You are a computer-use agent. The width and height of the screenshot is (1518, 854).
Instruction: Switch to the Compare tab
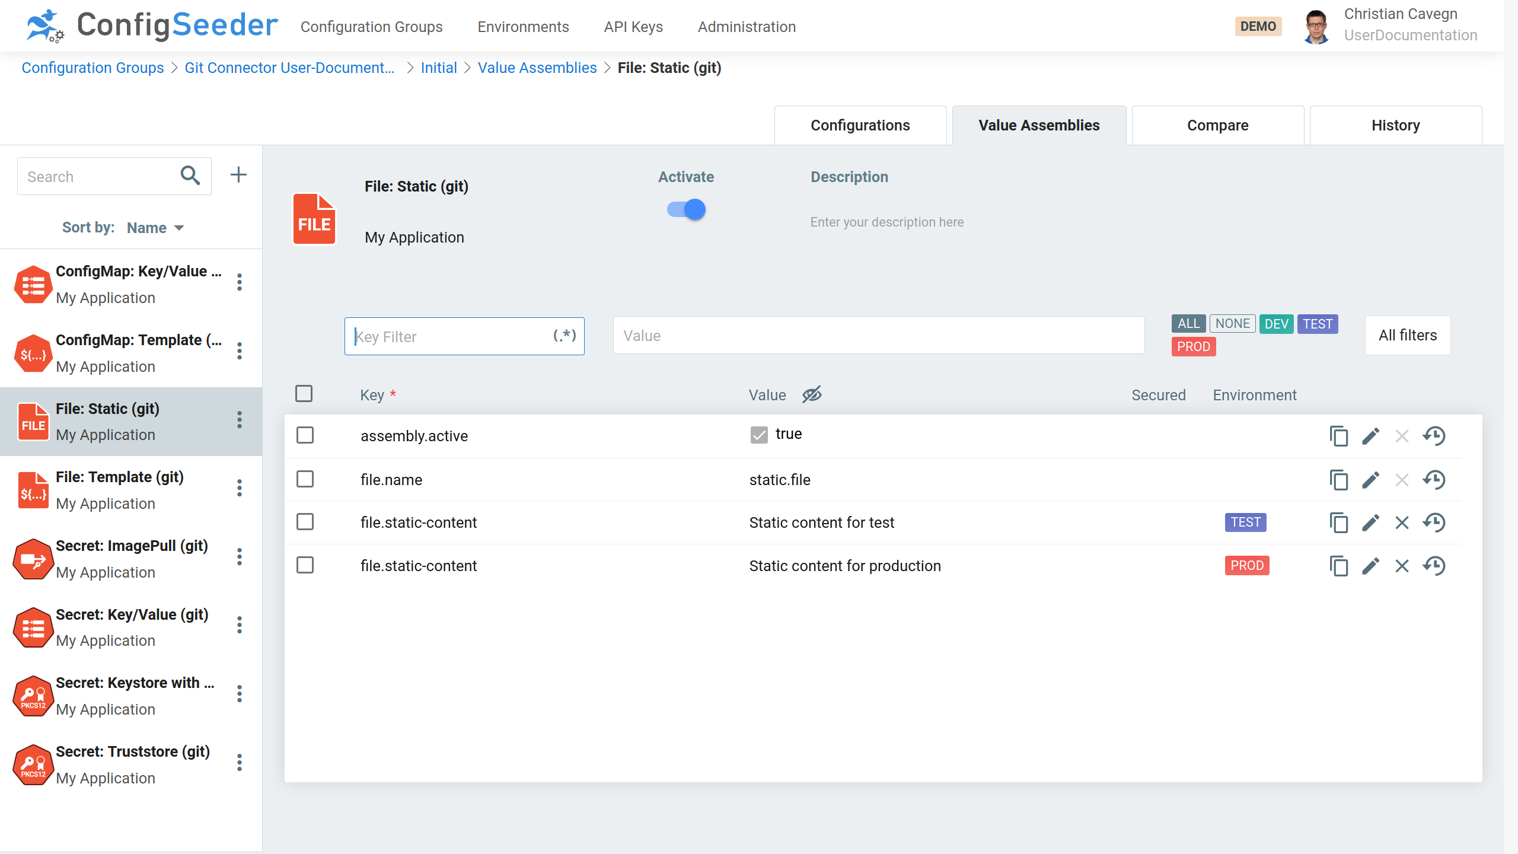[1218, 125]
